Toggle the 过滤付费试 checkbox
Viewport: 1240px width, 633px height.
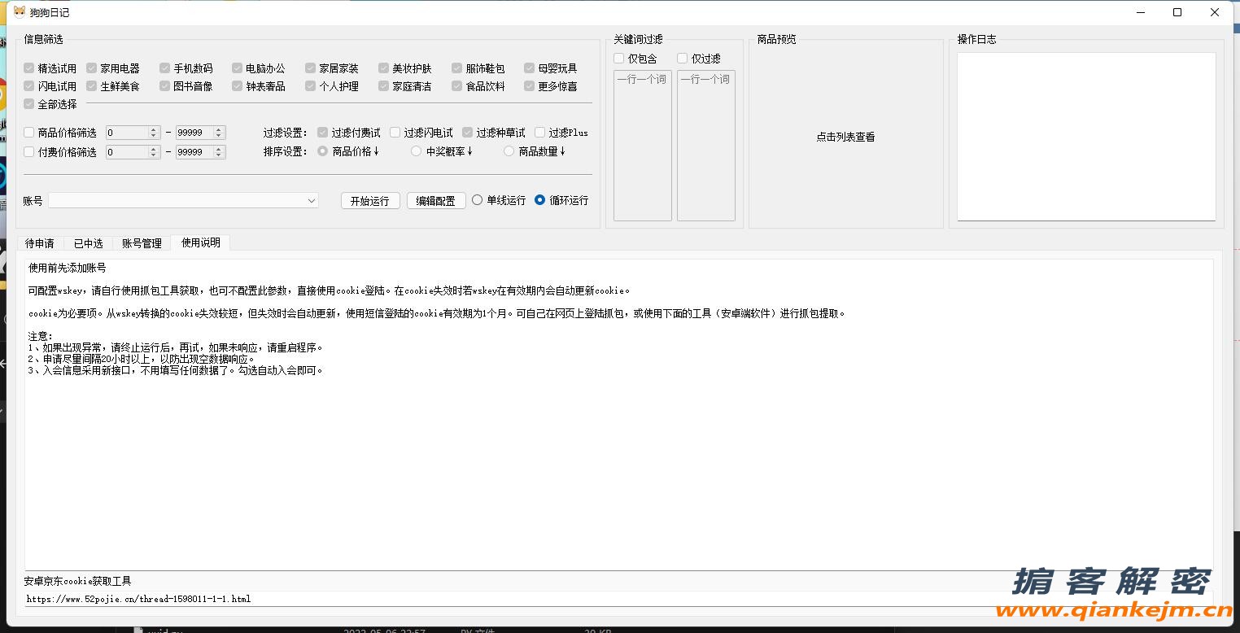(322, 133)
